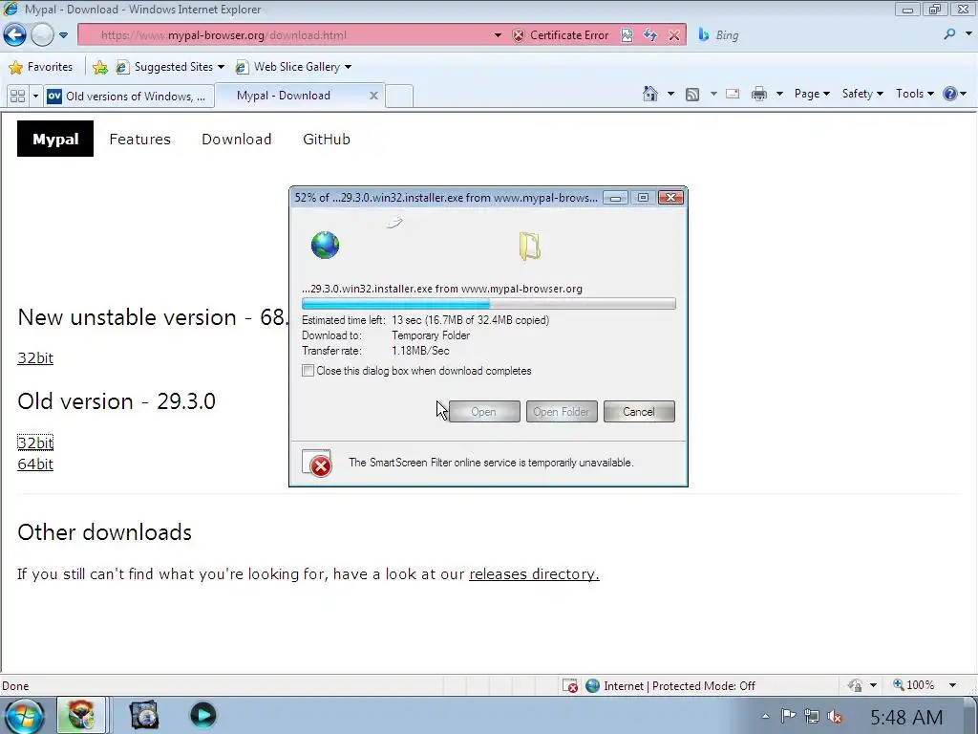
Task: Click 32bit link under Old version 29.3.0
Action: 35,443
